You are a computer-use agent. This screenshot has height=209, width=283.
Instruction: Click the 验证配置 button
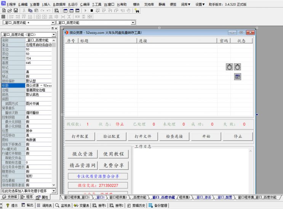pos(111,136)
